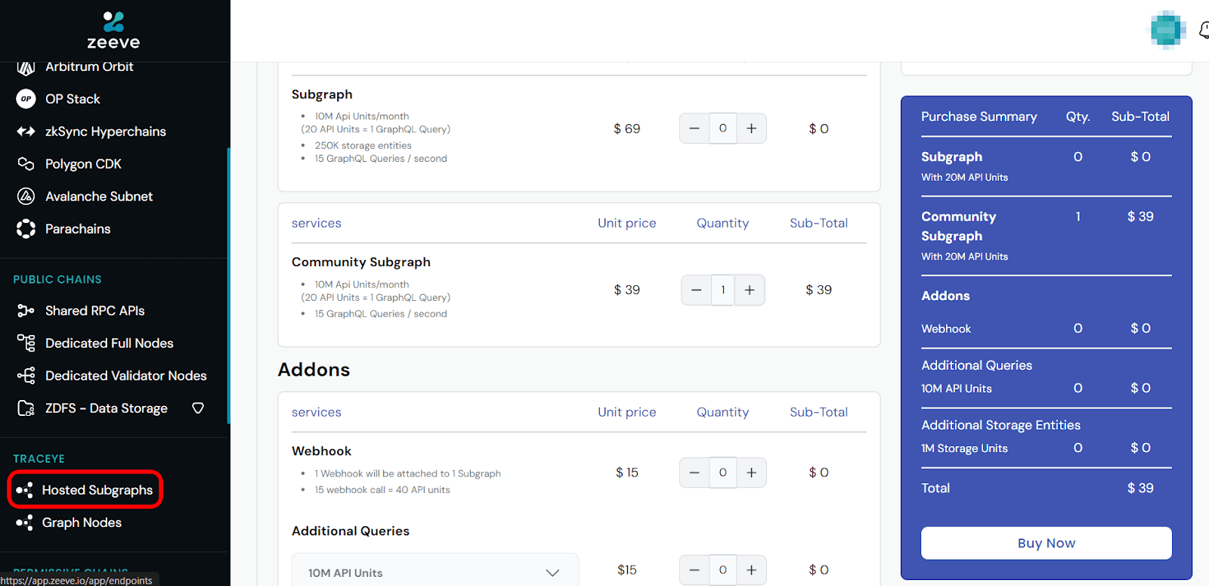Open Hosted Subgraphs page

(97, 490)
